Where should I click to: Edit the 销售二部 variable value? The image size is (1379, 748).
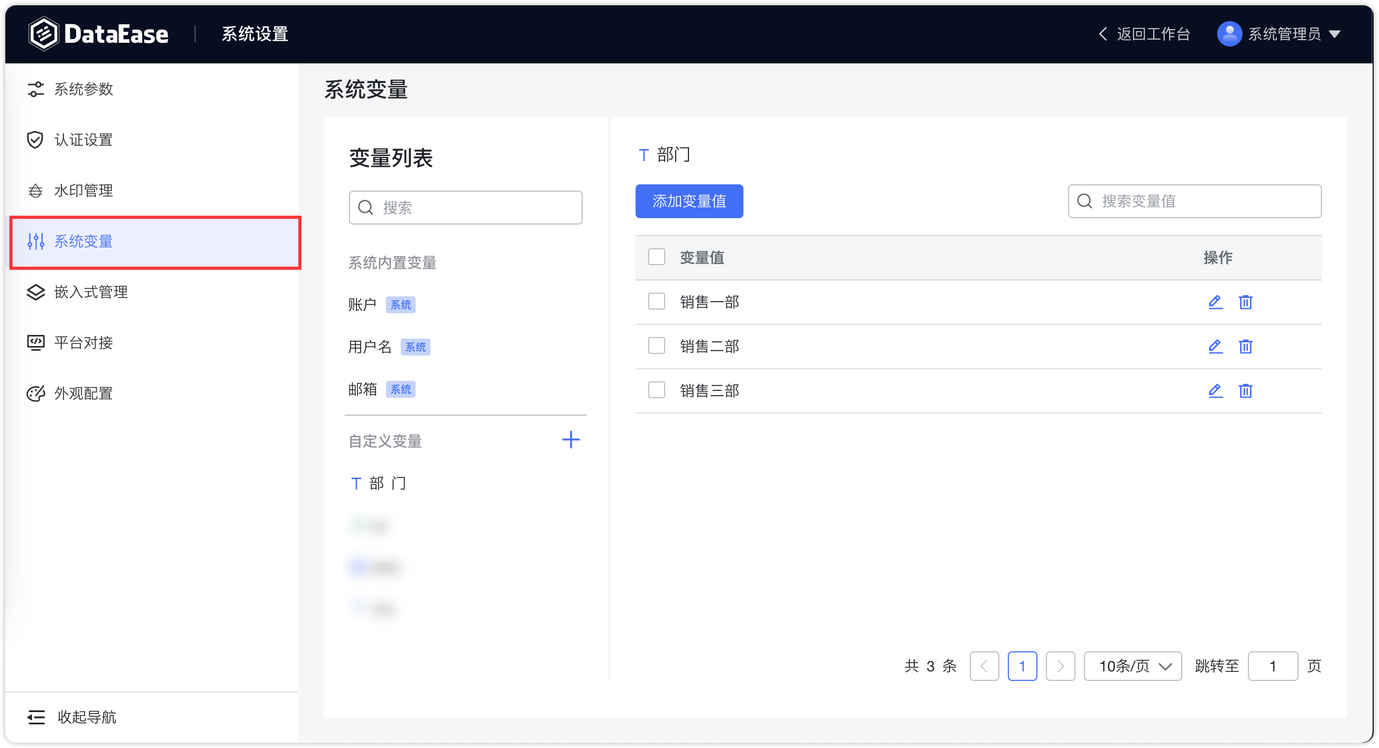click(x=1215, y=347)
